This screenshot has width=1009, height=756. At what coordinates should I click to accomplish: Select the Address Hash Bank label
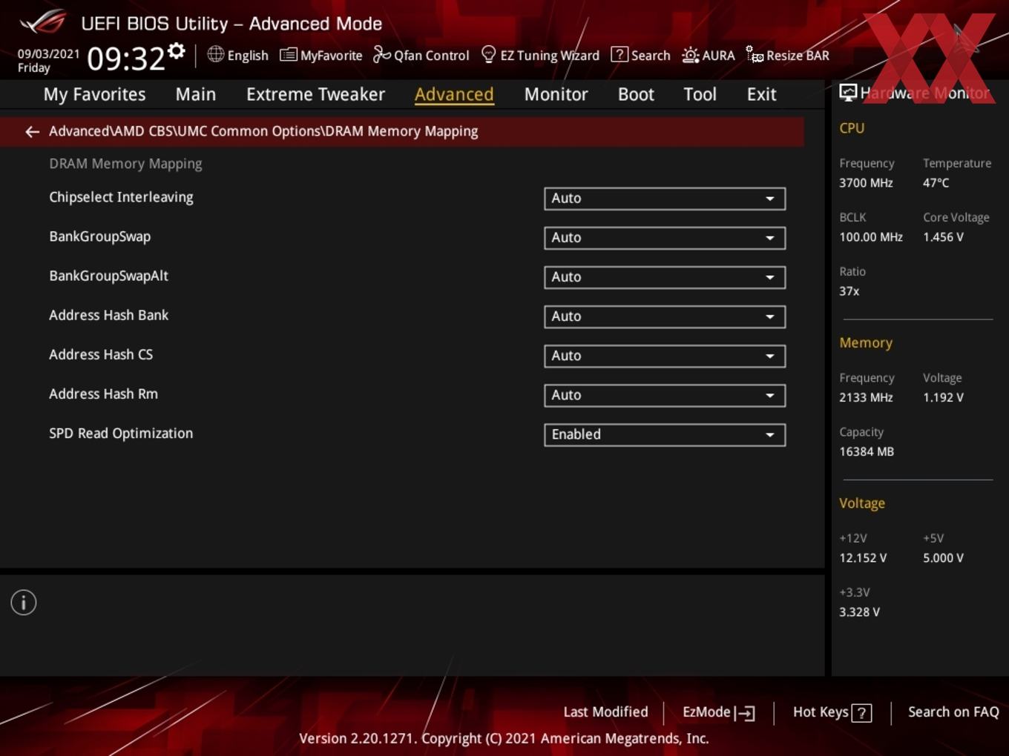tap(108, 315)
